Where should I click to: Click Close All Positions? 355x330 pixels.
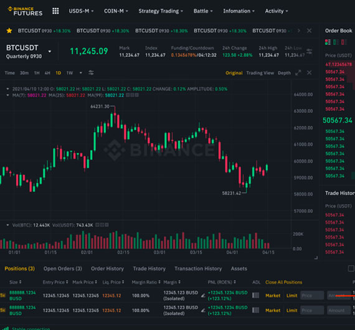[283, 282]
